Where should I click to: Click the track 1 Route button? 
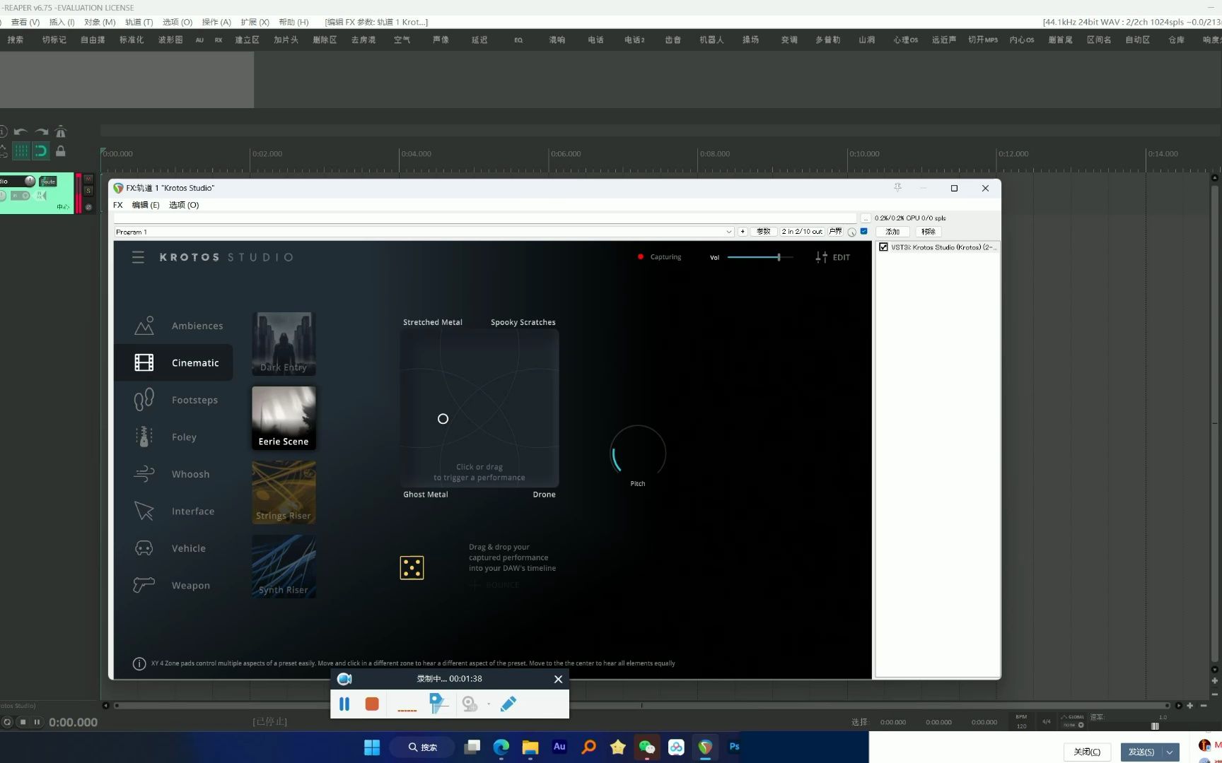click(x=48, y=181)
